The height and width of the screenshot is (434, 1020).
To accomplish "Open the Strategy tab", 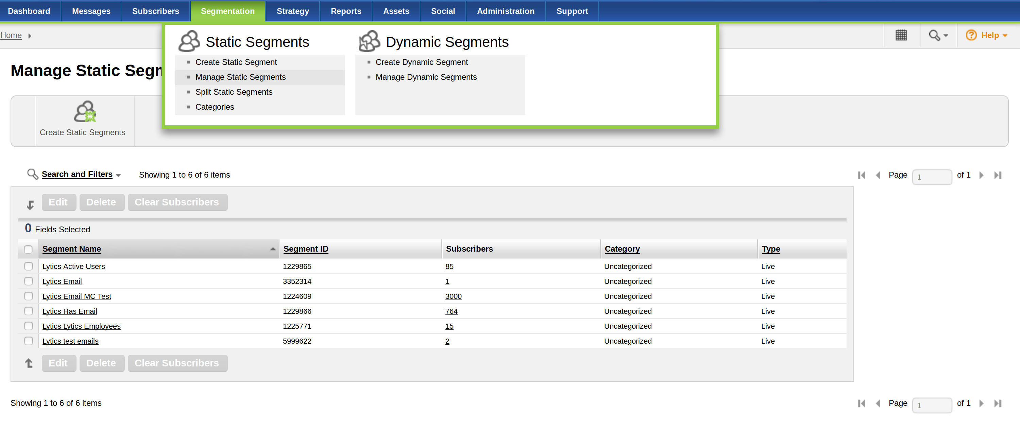I will (x=293, y=11).
